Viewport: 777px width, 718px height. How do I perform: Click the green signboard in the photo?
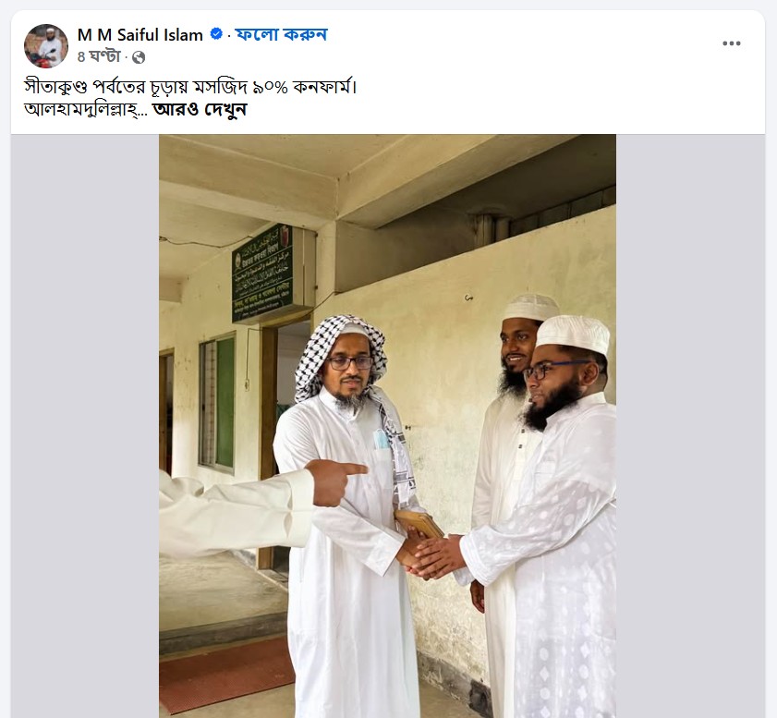pos(262,273)
